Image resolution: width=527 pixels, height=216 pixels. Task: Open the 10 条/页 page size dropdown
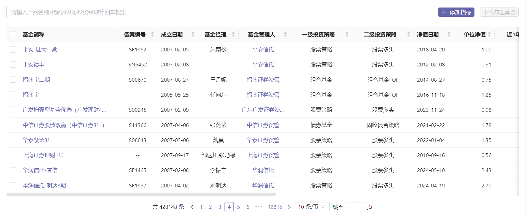pos(312,207)
